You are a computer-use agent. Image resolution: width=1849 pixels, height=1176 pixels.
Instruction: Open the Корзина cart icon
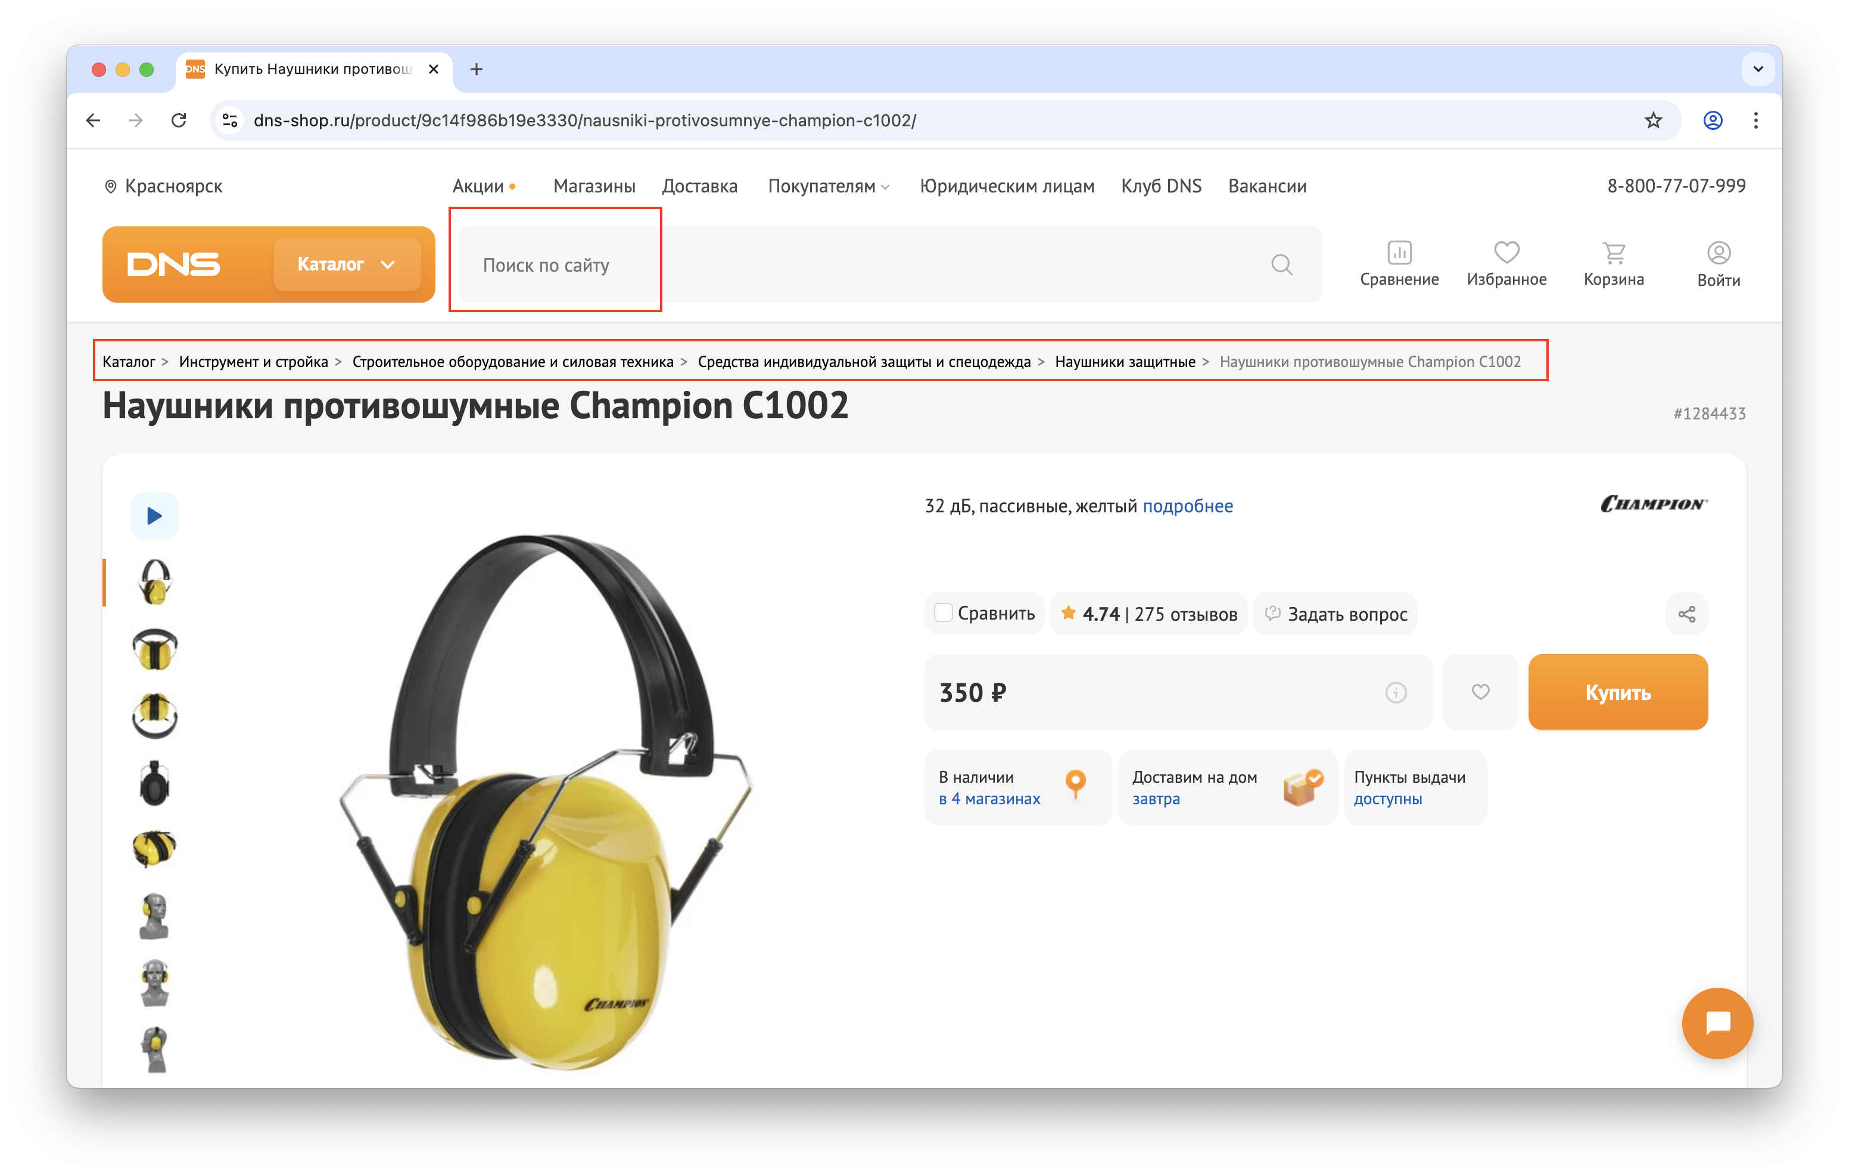click(1613, 253)
